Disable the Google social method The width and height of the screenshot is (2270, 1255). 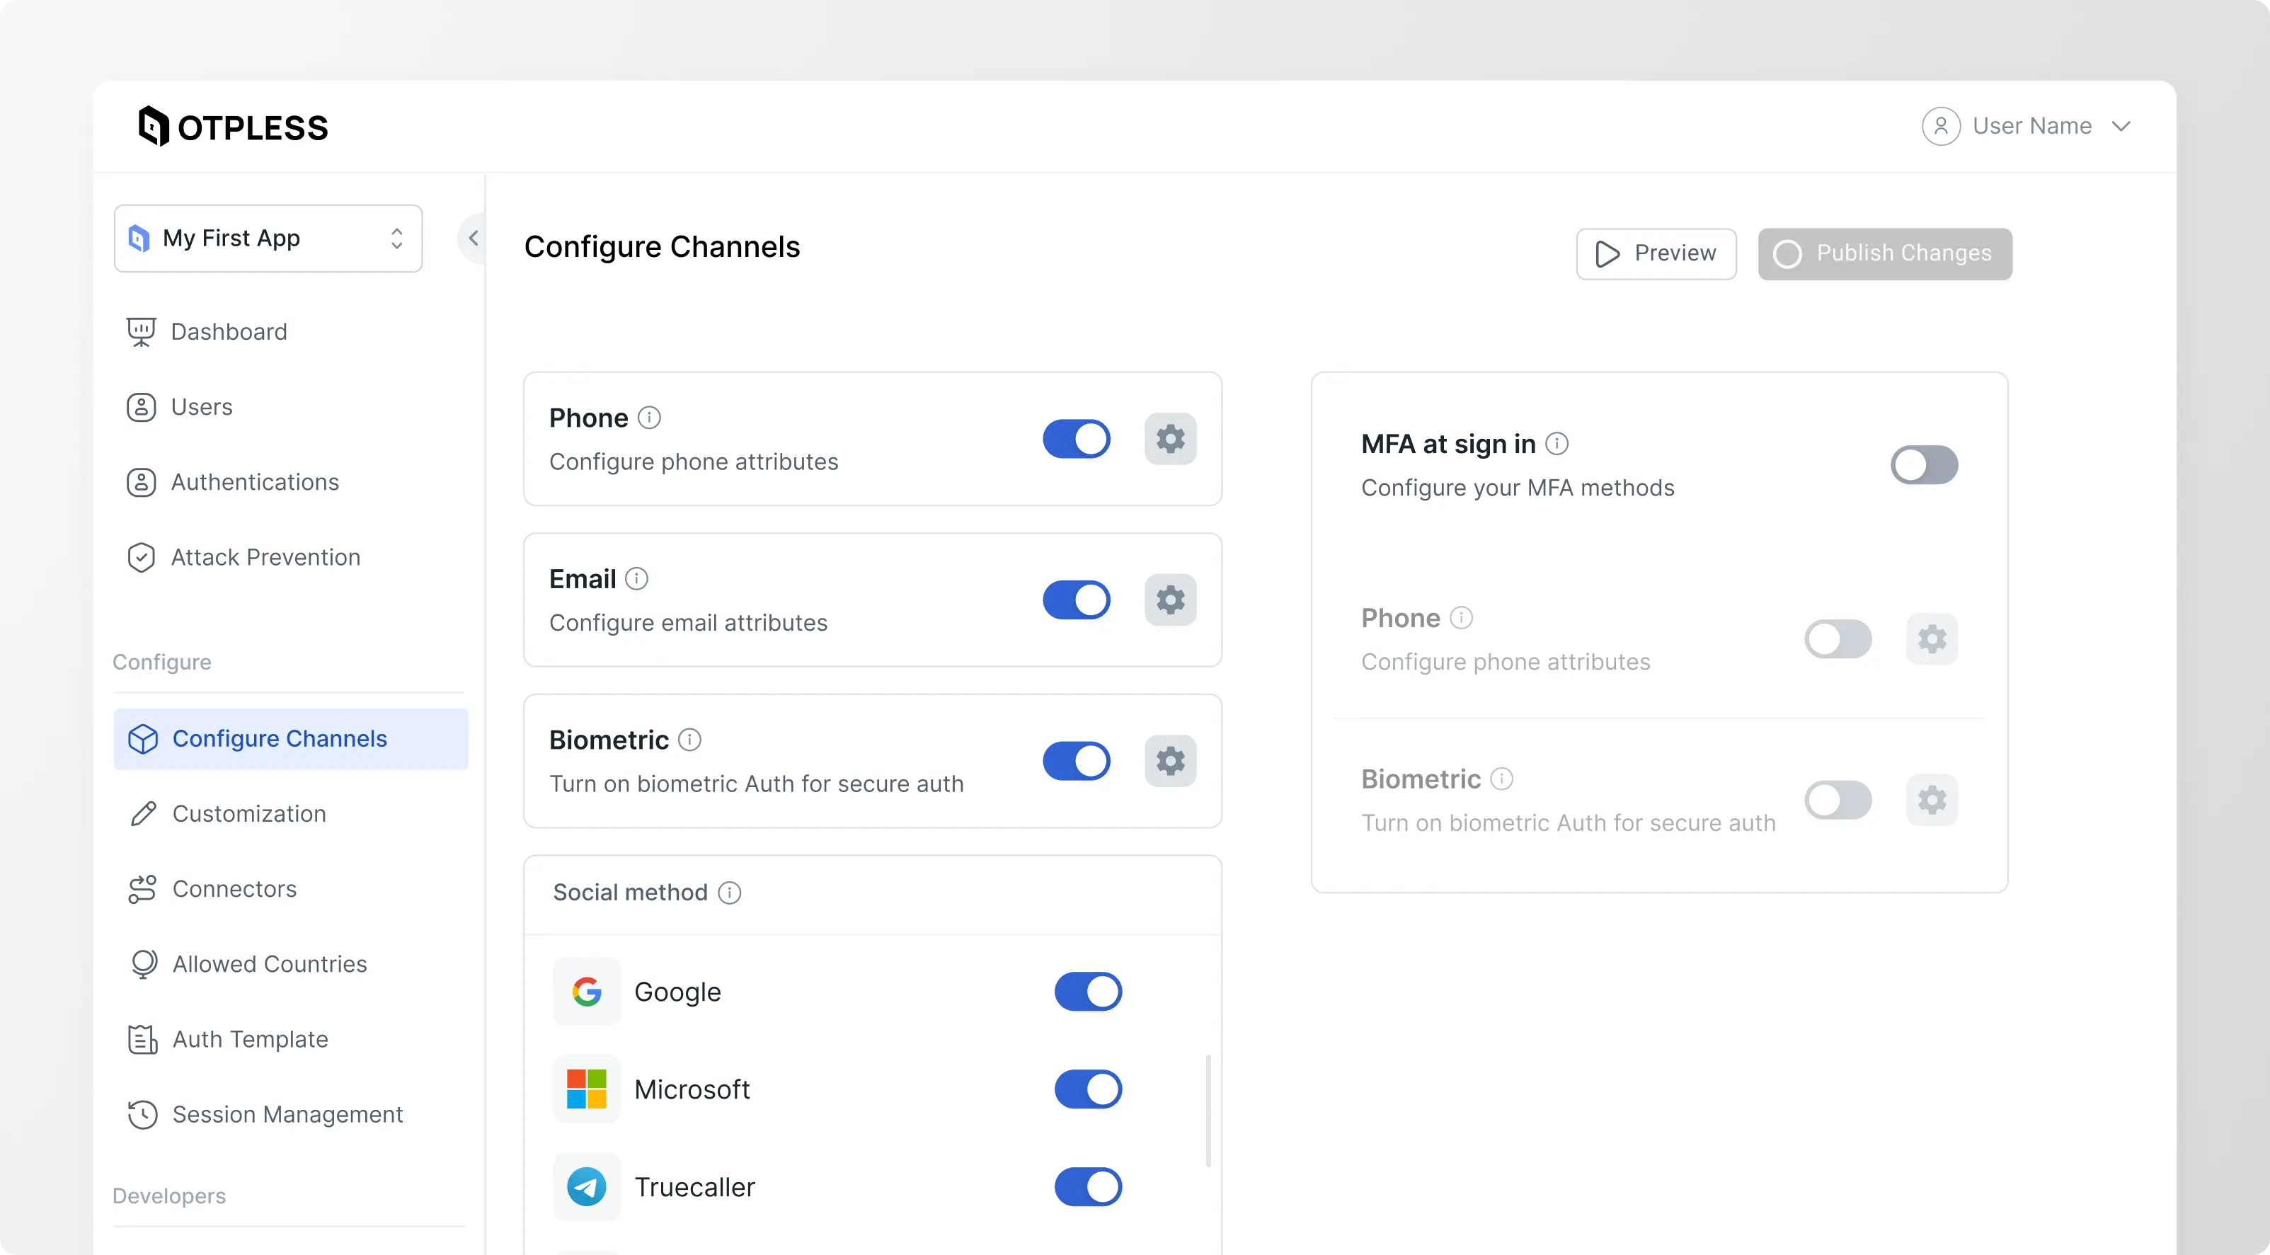[1089, 992]
